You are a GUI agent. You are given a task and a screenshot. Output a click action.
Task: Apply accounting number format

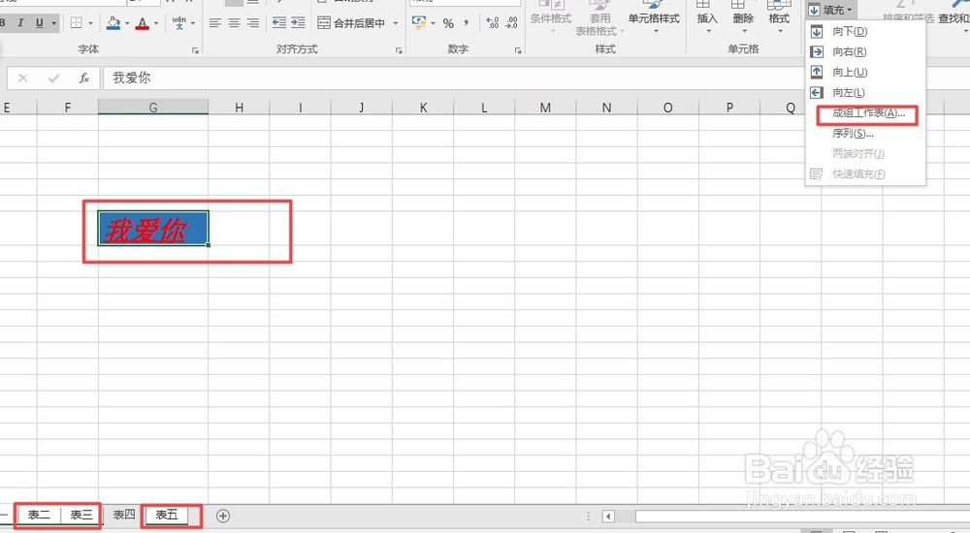pyautogui.click(x=419, y=23)
